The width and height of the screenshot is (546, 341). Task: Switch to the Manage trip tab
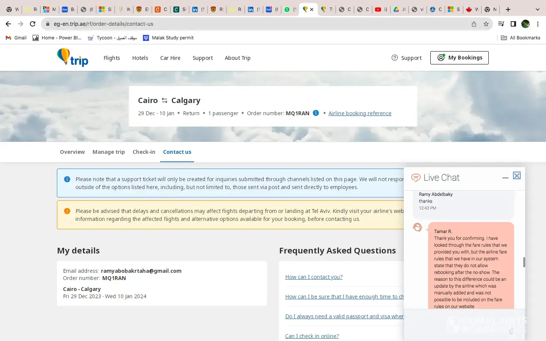[109, 152]
